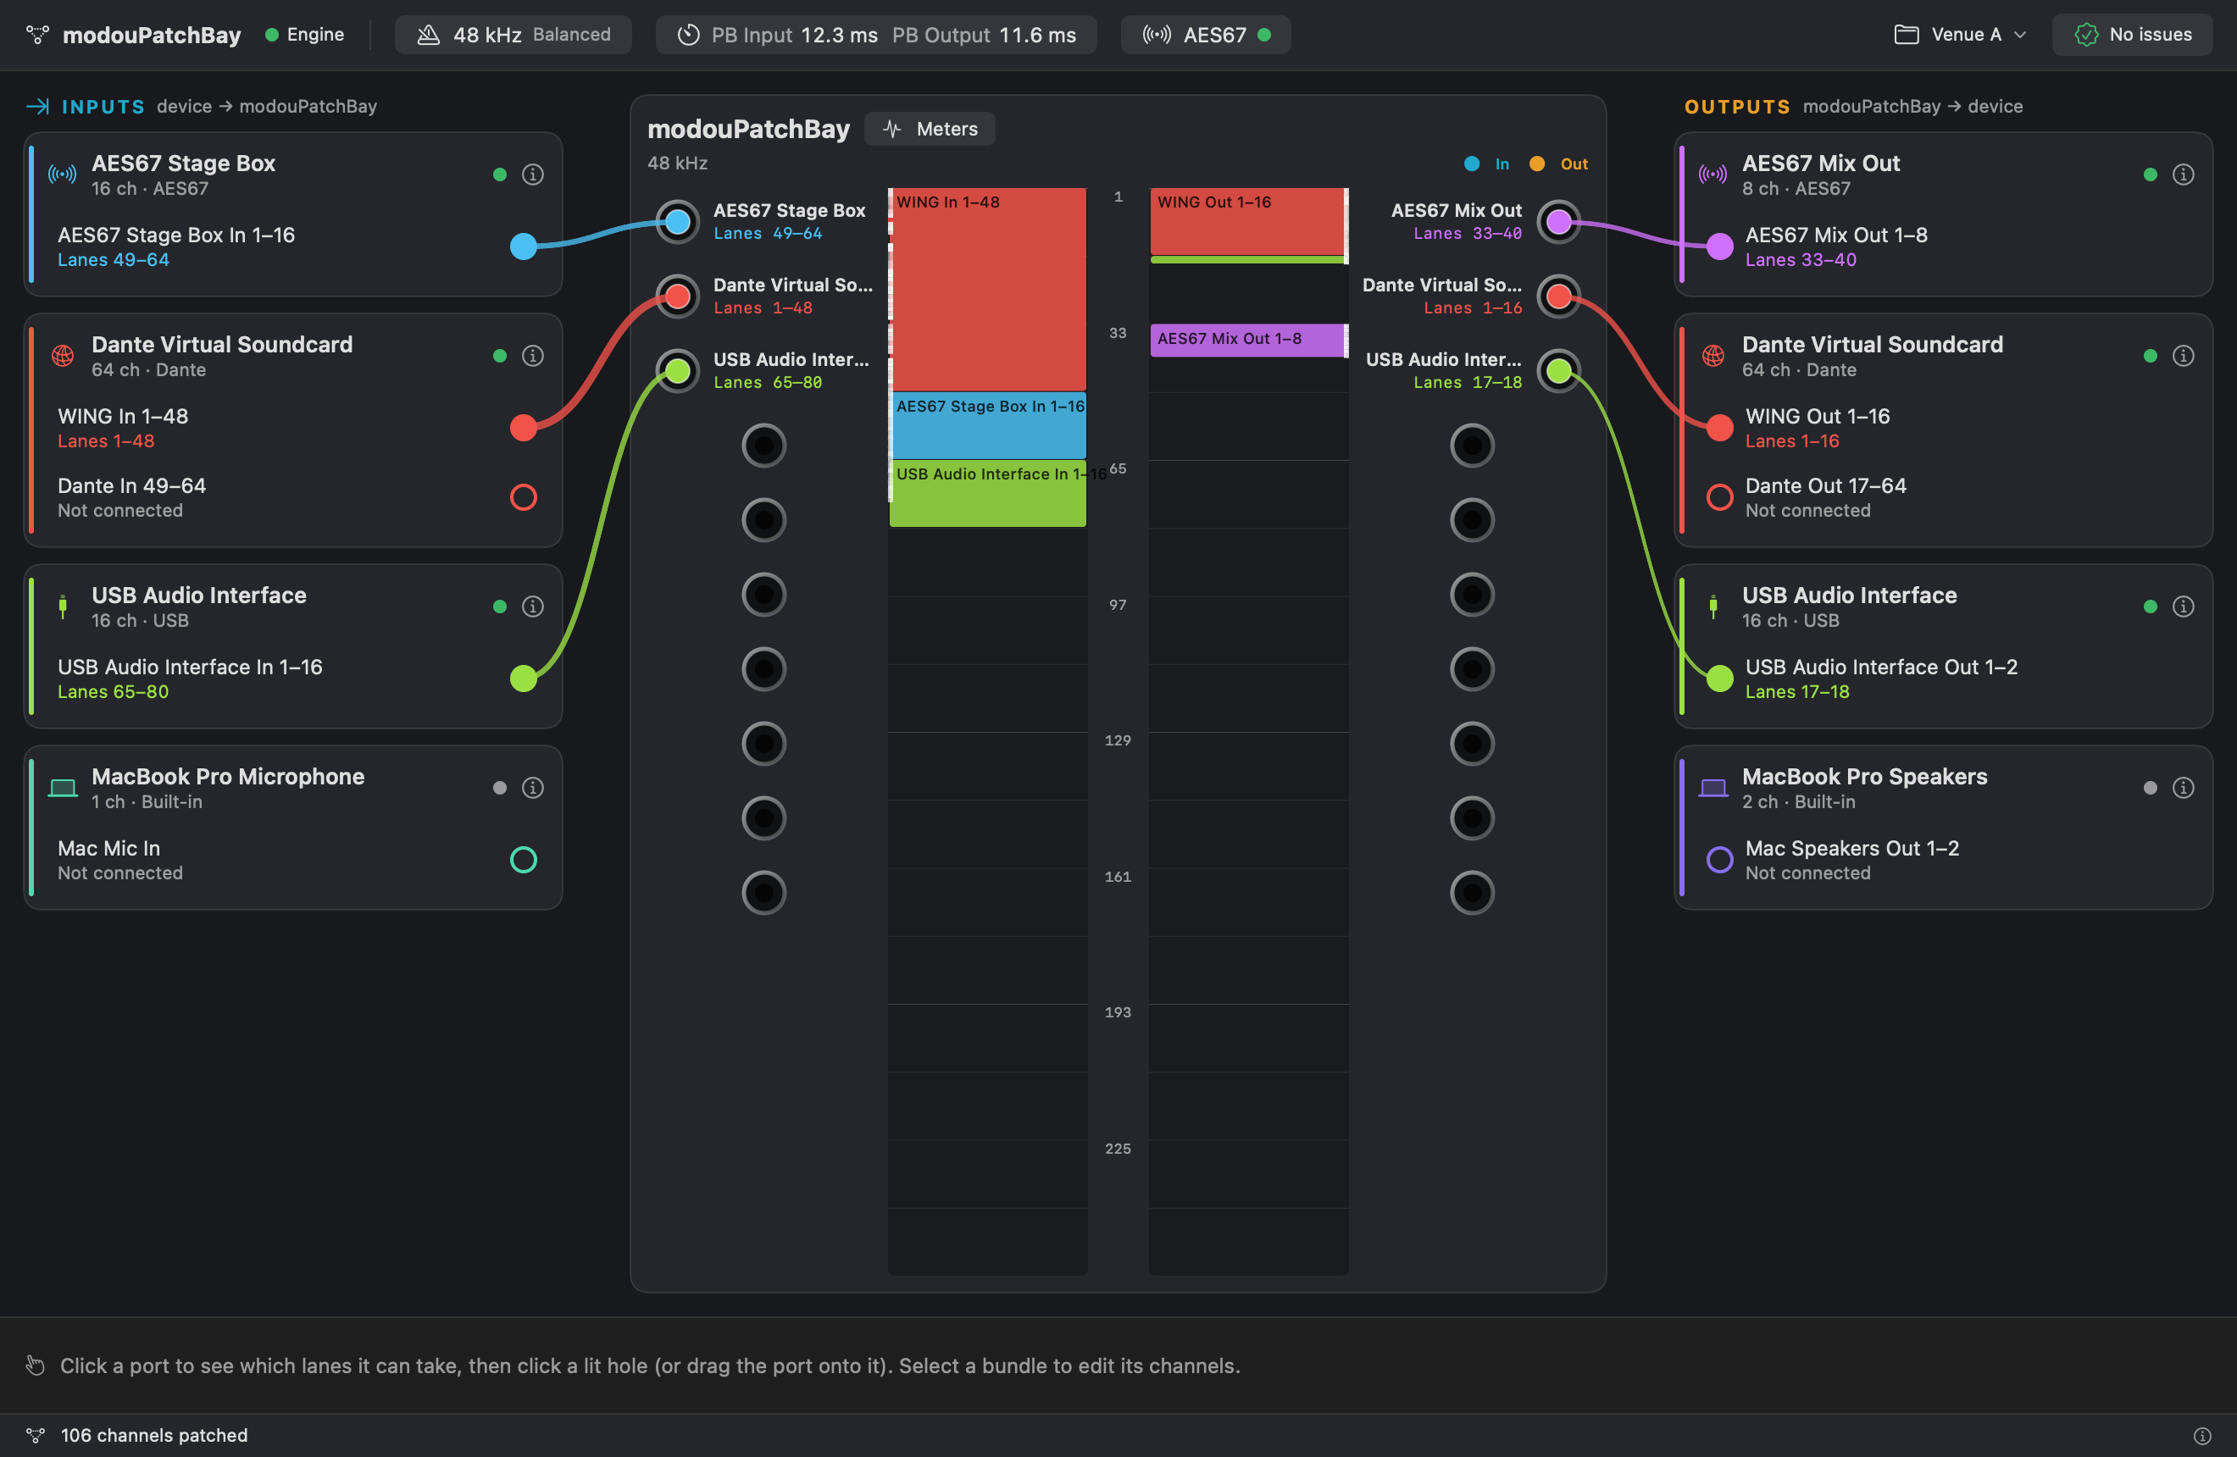
Task: Show info for USB Audio Interface input
Action: tap(533, 607)
